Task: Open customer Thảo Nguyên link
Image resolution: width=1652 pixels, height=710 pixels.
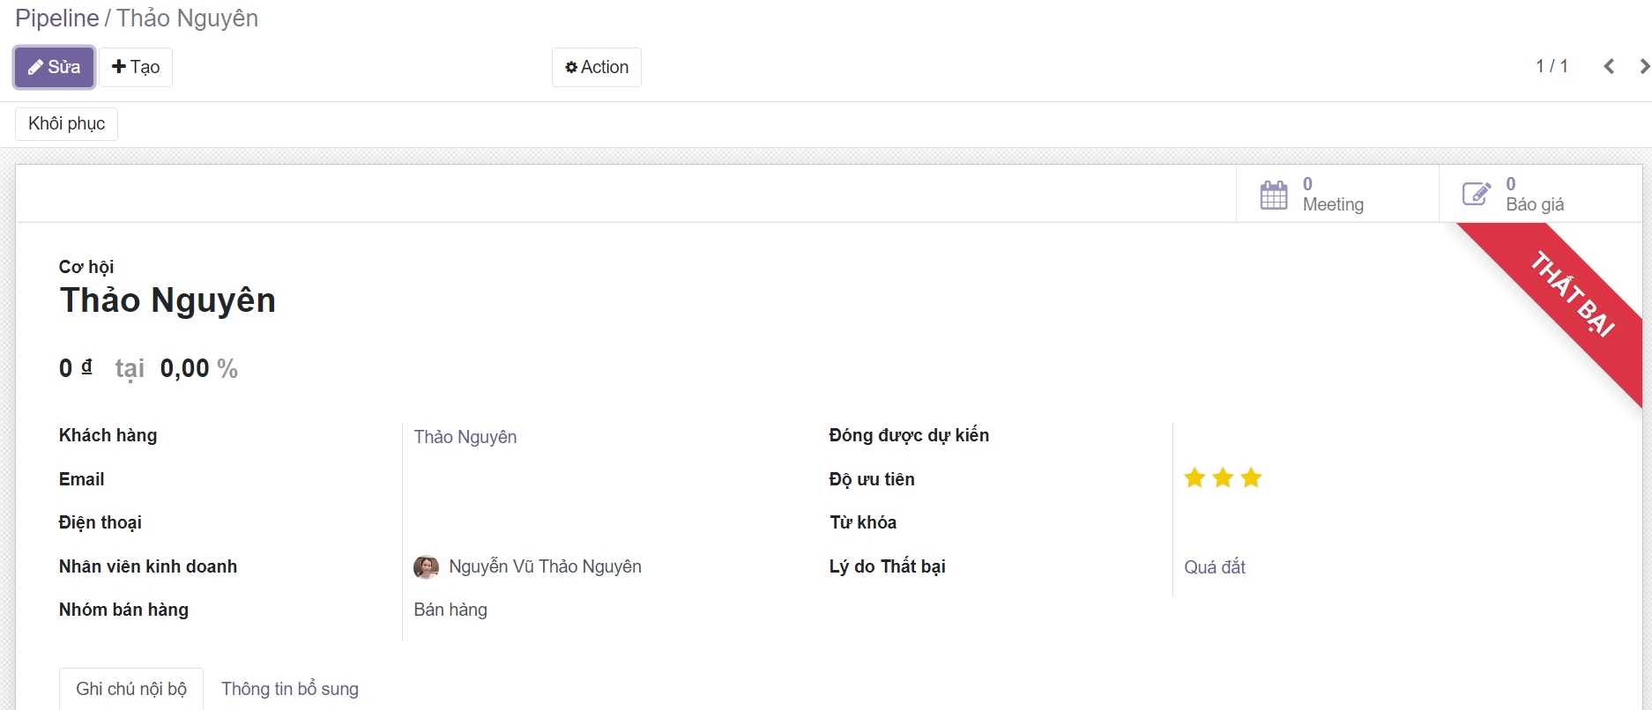Action: coord(465,437)
